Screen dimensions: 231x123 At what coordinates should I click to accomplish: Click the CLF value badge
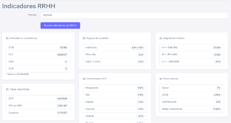[62, 55]
